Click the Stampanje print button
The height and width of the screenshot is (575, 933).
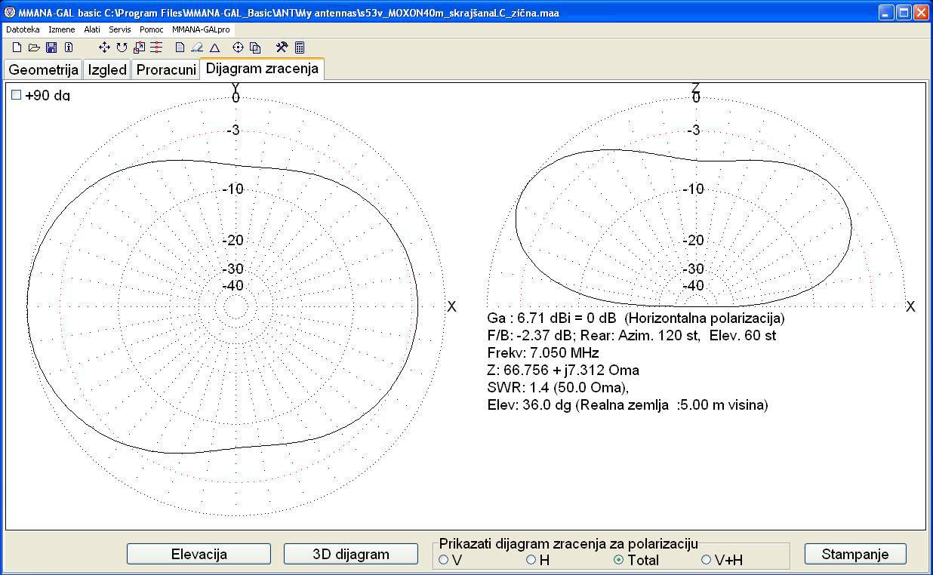coord(855,554)
